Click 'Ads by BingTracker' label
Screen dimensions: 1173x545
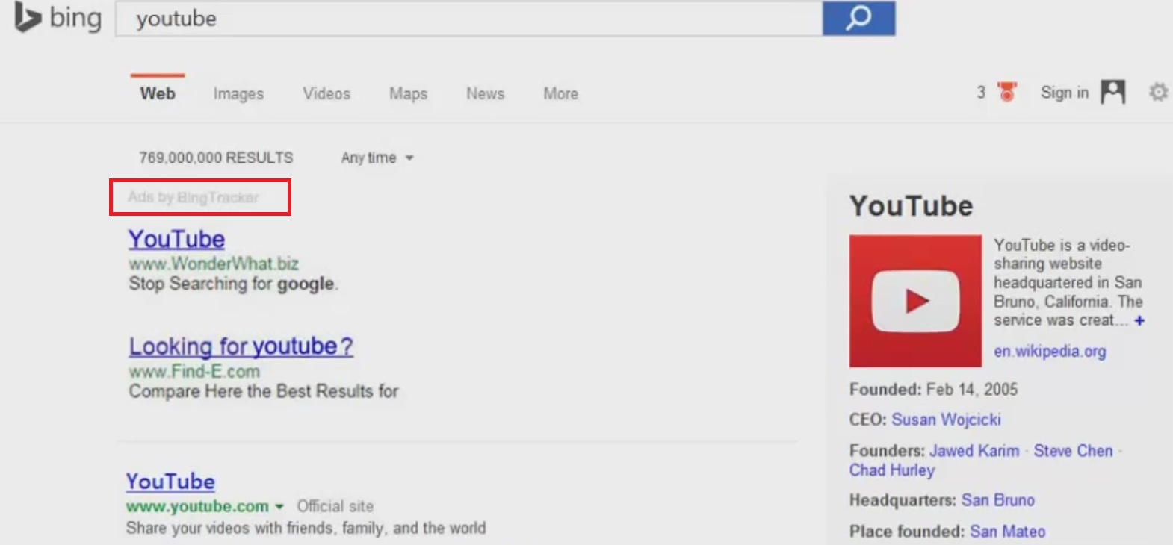point(193,197)
